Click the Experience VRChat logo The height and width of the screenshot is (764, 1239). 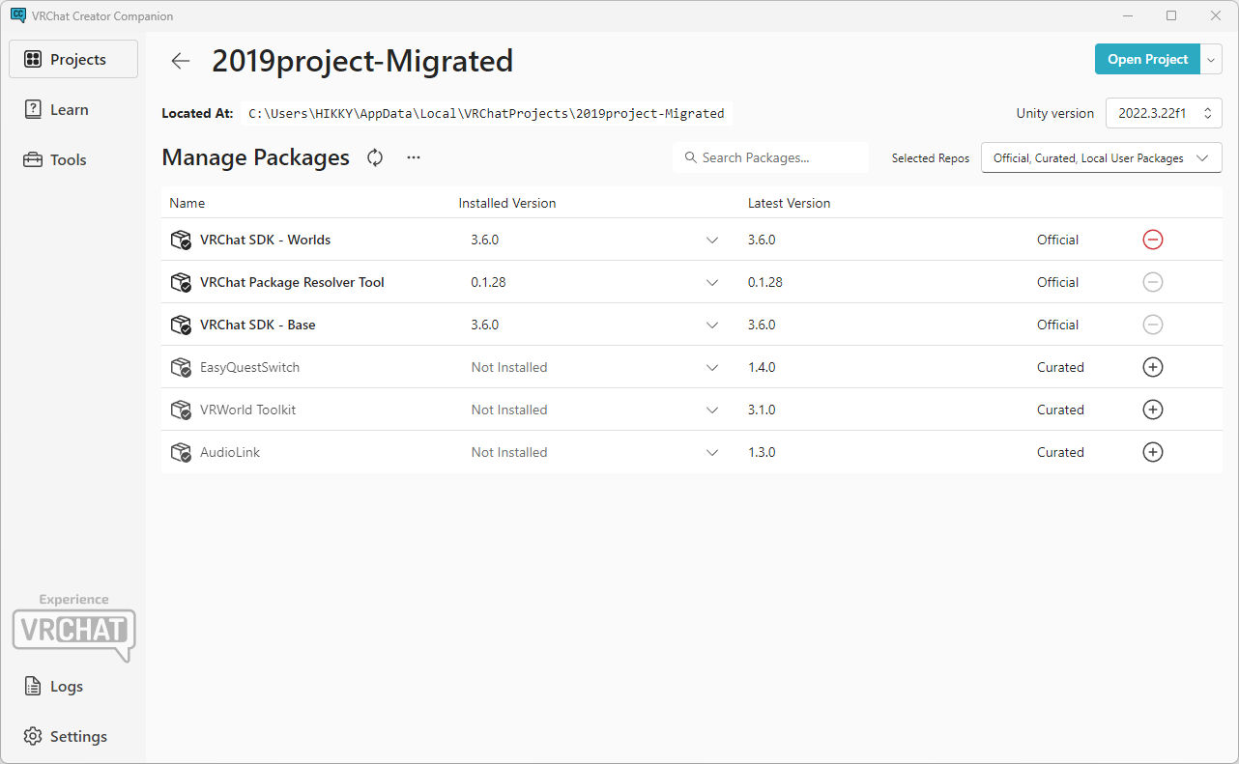[73, 628]
